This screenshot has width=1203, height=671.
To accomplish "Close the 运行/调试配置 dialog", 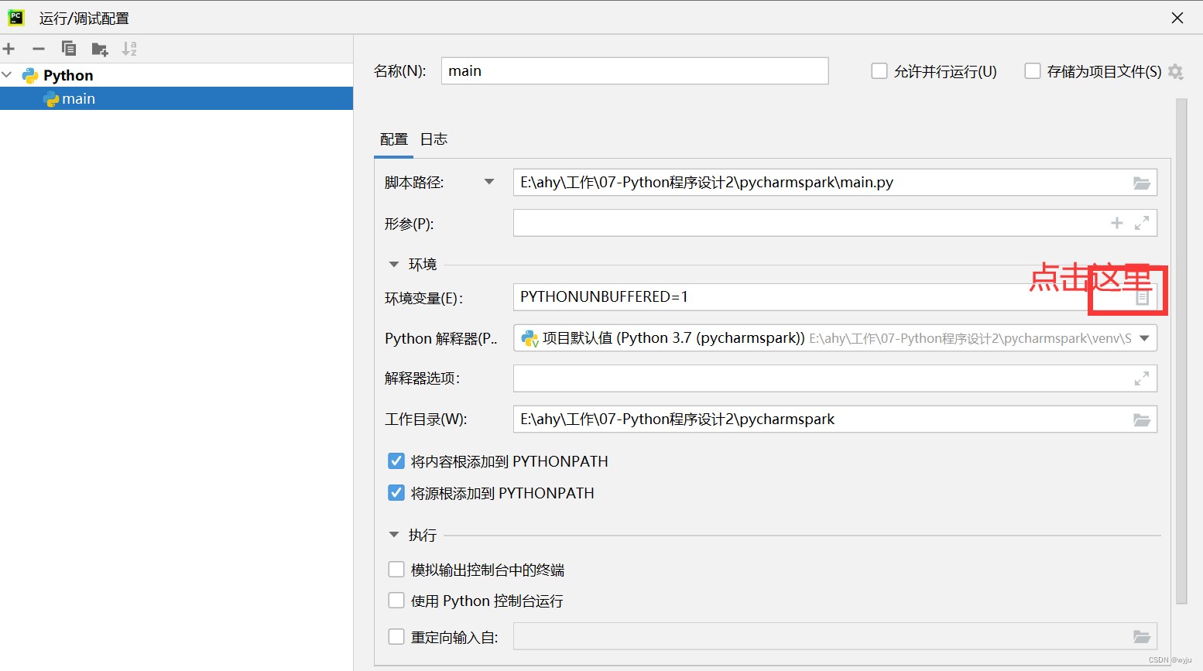I will click(1177, 18).
